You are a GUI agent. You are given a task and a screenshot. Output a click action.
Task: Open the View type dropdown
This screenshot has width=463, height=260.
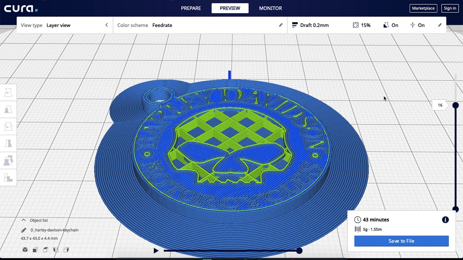(65, 25)
